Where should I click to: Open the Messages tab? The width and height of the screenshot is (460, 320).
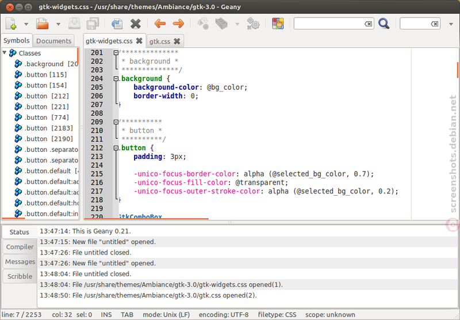(x=20, y=261)
